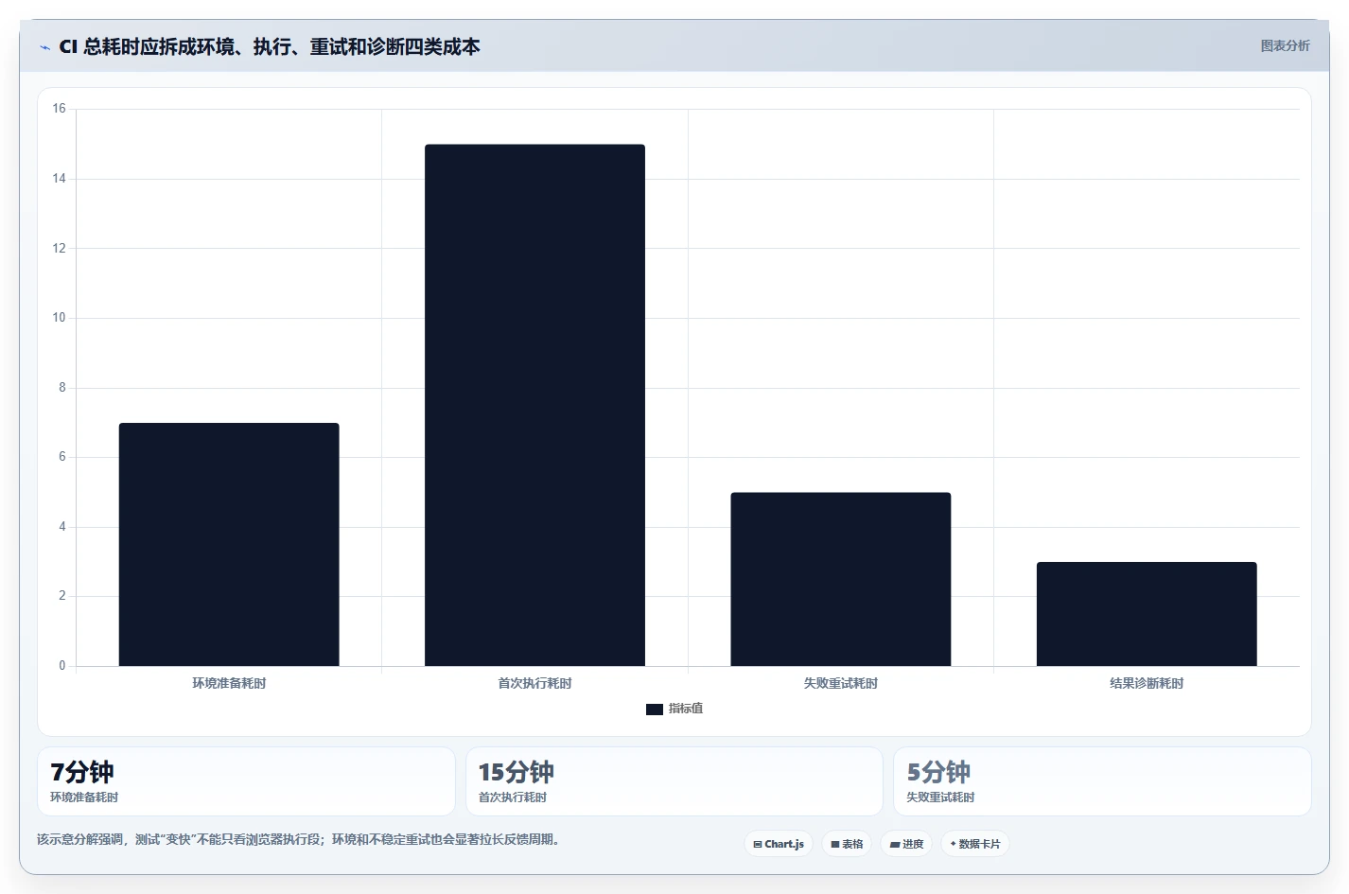Viewport: 1349px width, 894px height.
Task: Select the 环境准备耗时 bar in the chart
Action: [x=229, y=545]
